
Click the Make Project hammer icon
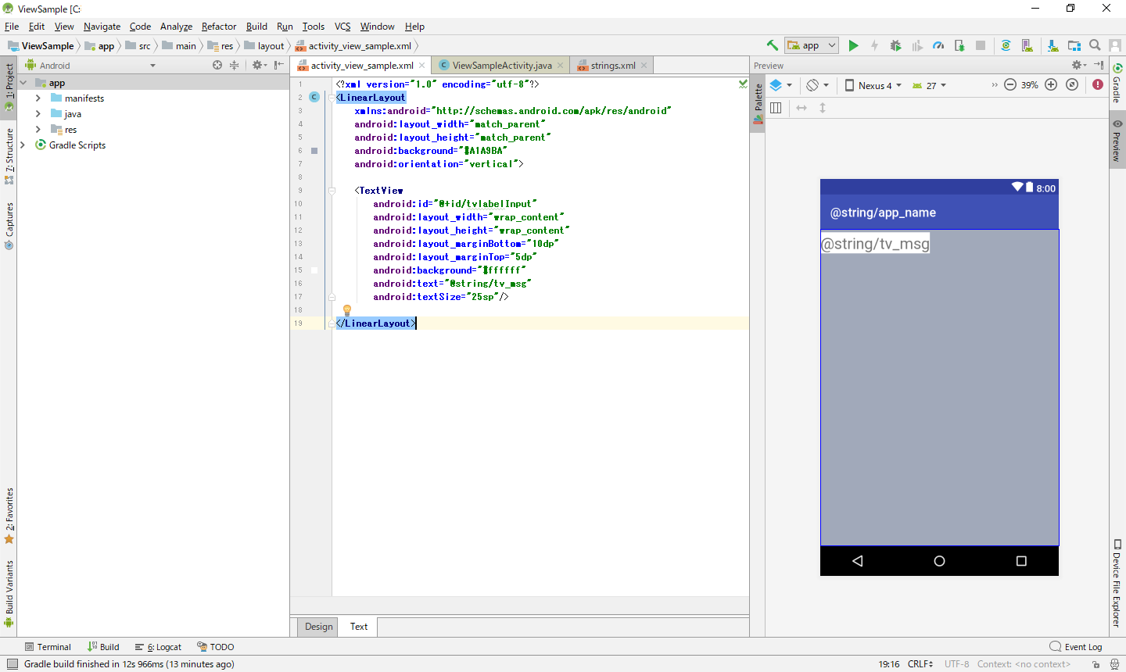(773, 45)
